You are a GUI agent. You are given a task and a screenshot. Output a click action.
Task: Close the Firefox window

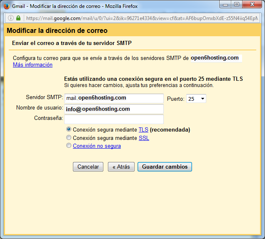[252, 5]
